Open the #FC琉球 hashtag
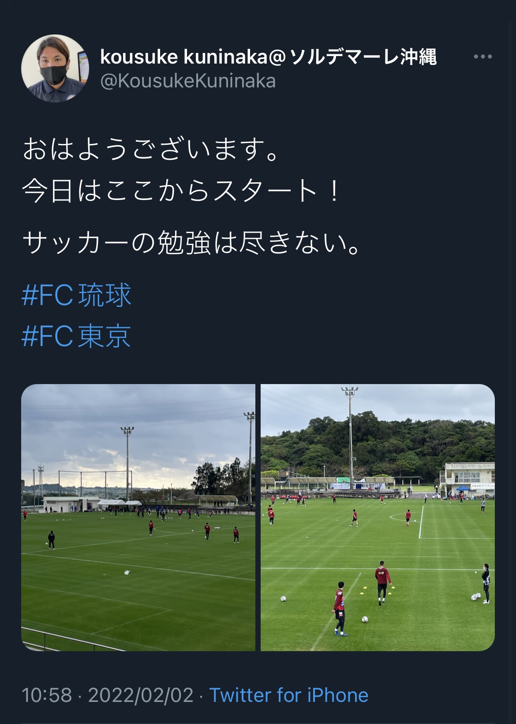This screenshot has height=724, width=516. [76, 295]
